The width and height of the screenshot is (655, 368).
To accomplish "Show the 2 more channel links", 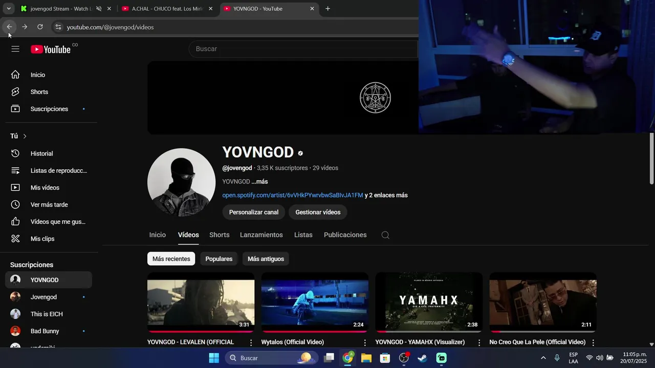I will click(x=386, y=195).
